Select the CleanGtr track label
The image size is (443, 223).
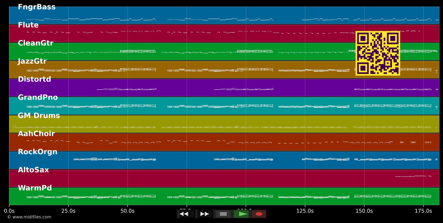point(35,43)
